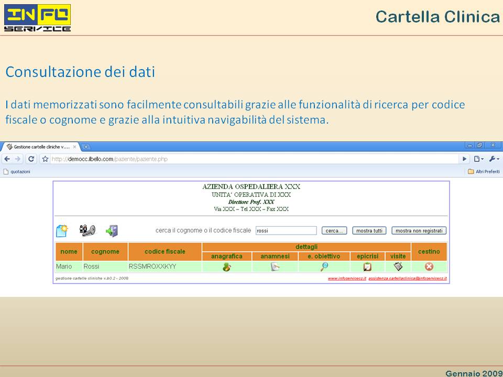The width and height of the screenshot is (503, 377).
Task: Click the surname or fiscal code search field
Action: tap(286, 231)
